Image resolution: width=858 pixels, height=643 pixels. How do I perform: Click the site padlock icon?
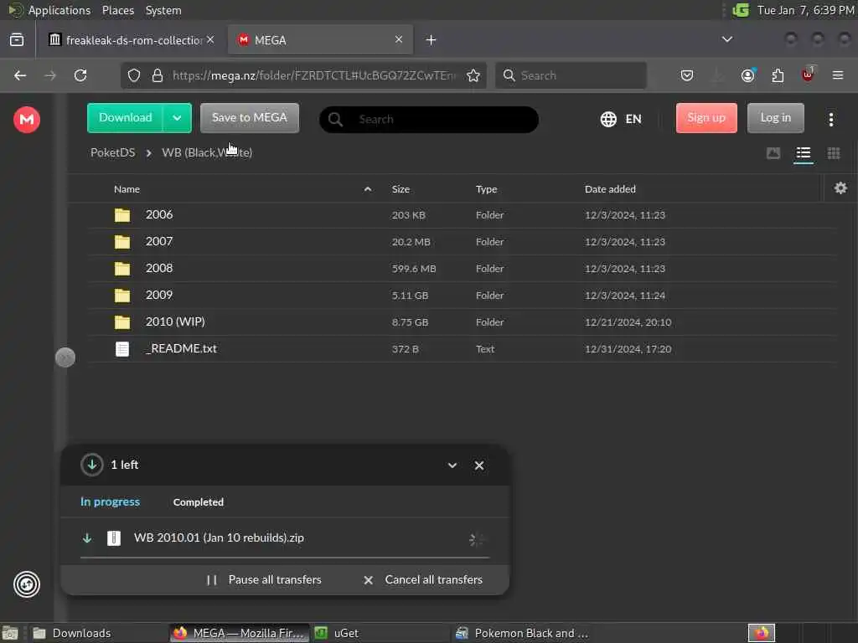157,75
